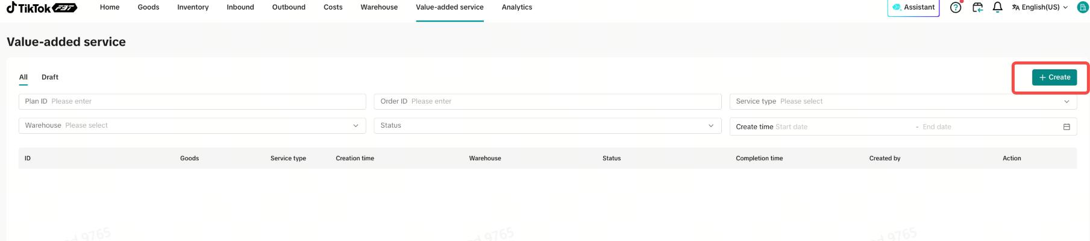Expand the Service type dropdown
This screenshot has height=241, width=1090.
click(x=903, y=101)
